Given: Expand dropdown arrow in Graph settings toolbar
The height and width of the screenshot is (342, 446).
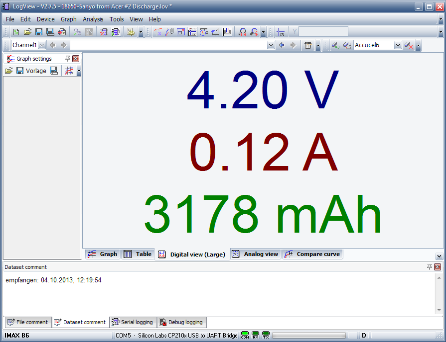Looking at the screenshot, I should (x=79, y=71).
